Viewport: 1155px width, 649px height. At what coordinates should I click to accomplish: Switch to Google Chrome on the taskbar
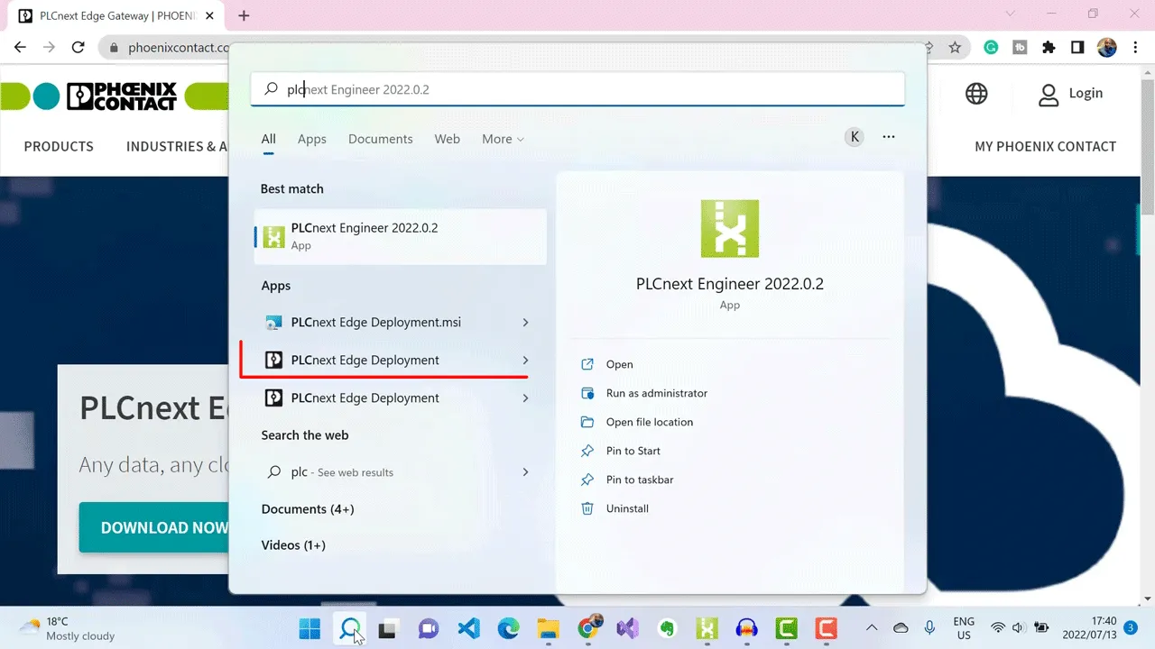(588, 628)
